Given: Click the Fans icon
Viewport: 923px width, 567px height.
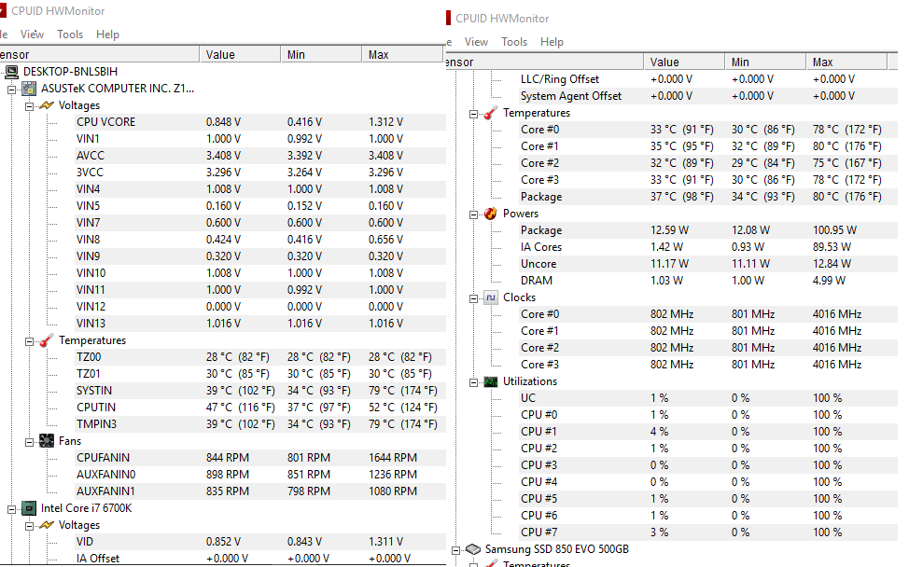Looking at the screenshot, I should (47, 441).
